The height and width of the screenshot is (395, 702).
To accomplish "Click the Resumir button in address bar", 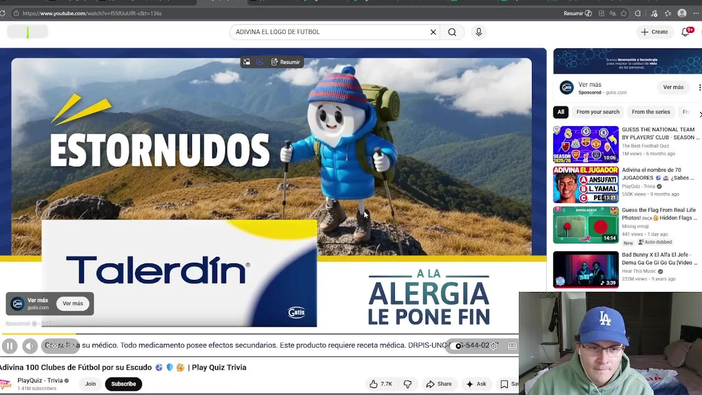I will [x=578, y=13].
